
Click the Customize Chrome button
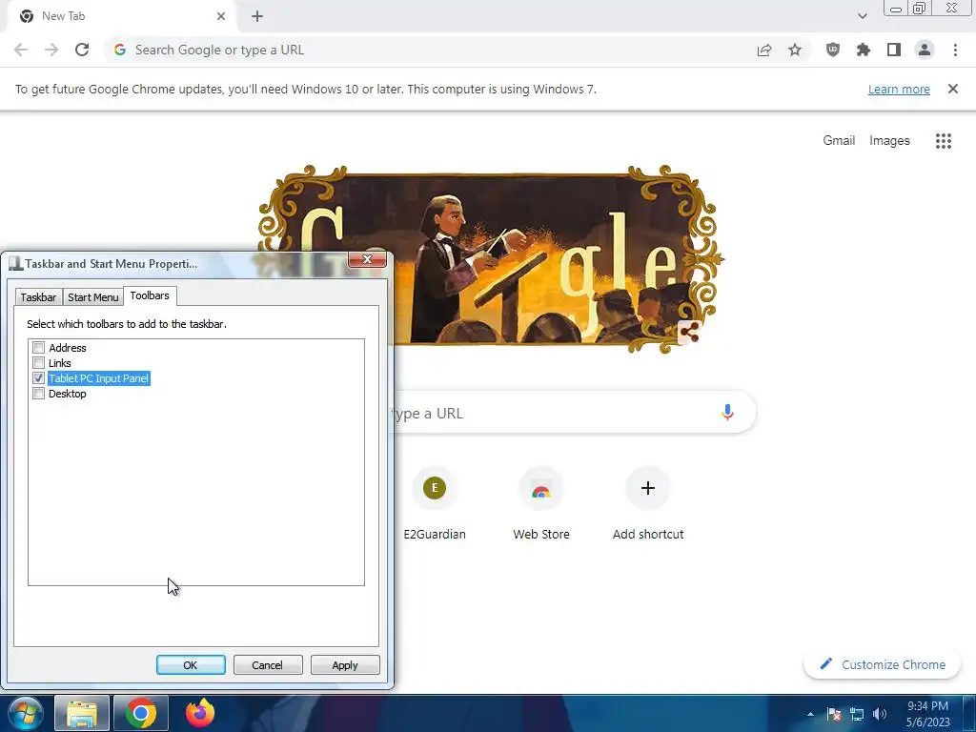(x=882, y=664)
